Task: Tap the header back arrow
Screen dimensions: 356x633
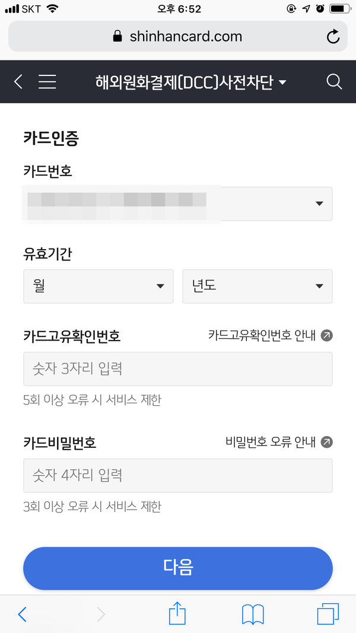Action: pos(18,82)
